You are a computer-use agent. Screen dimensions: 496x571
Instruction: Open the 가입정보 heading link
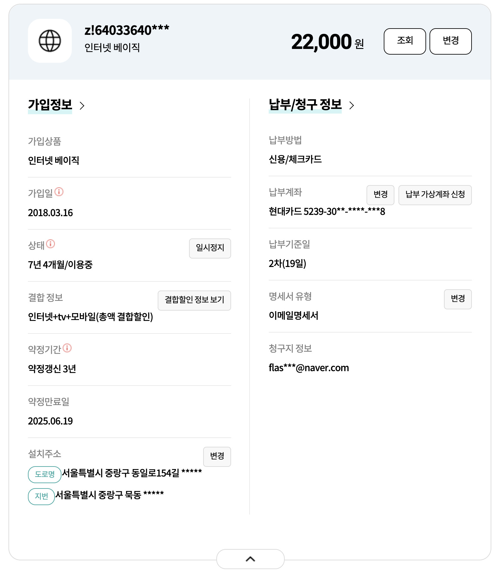(50, 105)
